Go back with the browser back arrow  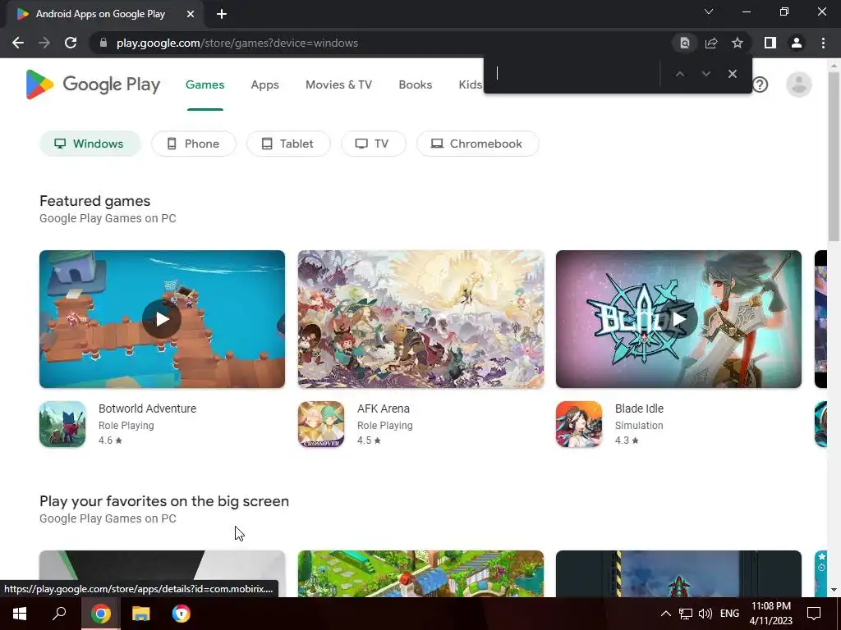[x=18, y=43]
